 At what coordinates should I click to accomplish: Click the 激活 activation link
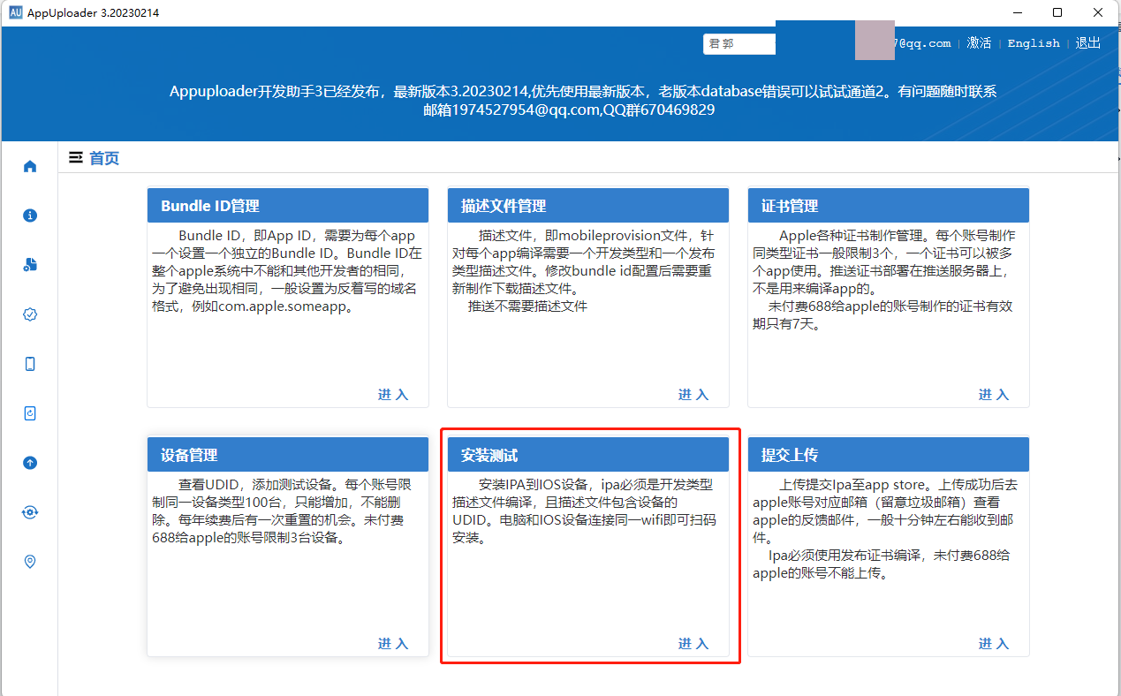coord(979,43)
